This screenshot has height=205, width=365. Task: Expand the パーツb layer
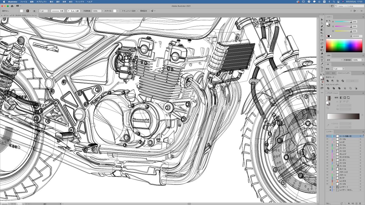click(x=334, y=139)
